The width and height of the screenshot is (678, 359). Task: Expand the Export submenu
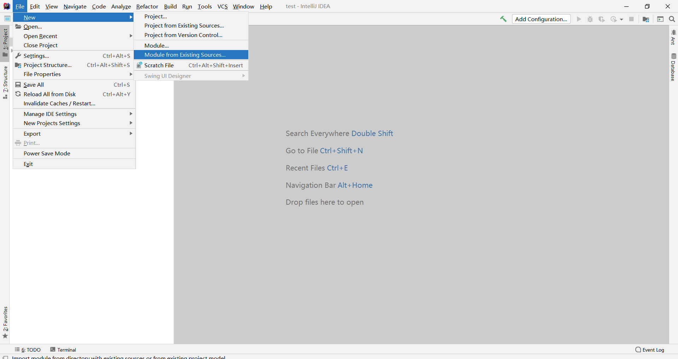pyautogui.click(x=74, y=134)
